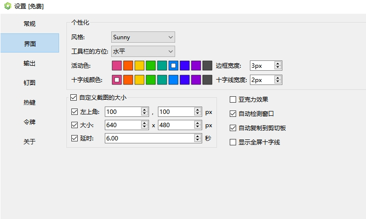Choose the yellow crosshair color swatch
This screenshot has height=219, width=366.
139,80
